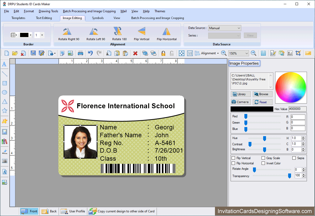Open the Data Source dropdown showing Manual
Viewport: 315px width, 216px height.
[x=224, y=28]
